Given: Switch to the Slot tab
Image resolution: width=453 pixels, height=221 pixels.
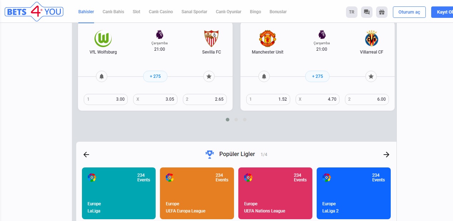Looking at the screenshot, I should coord(136,12).
